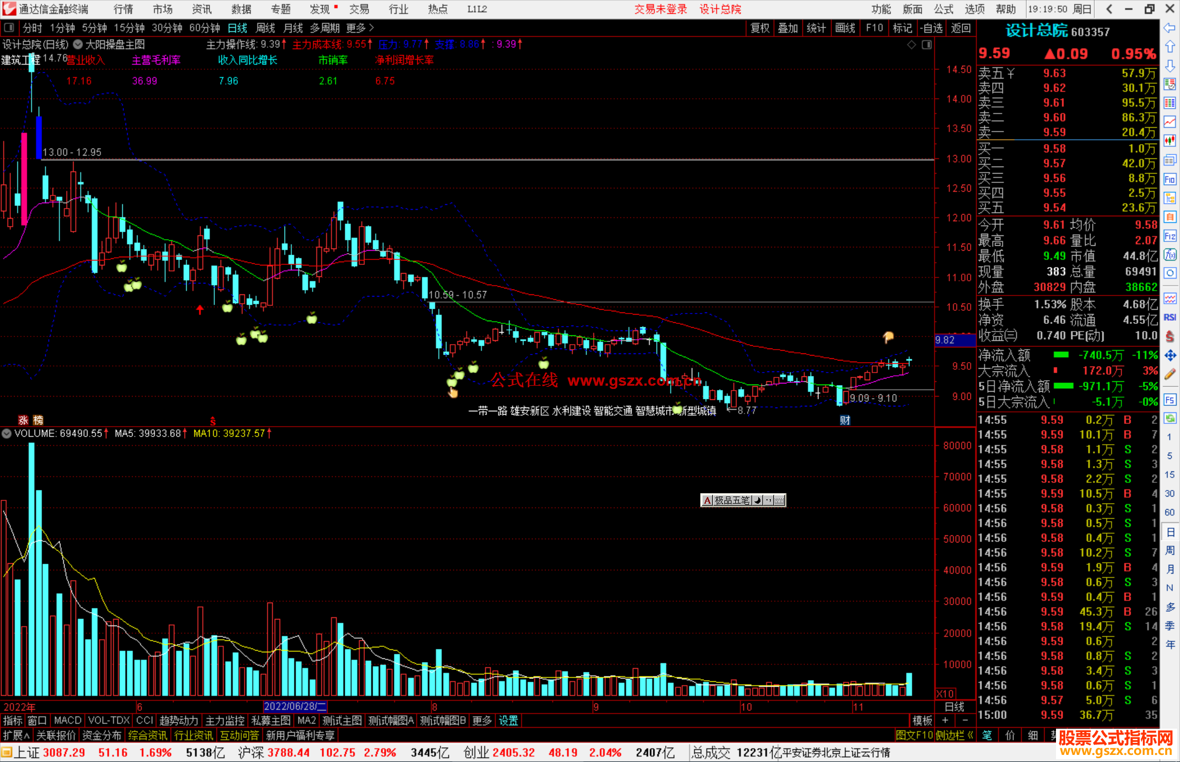Expand the 扩展 panel at bottom left
This screenshot has width=1180, height=762.
[16, 735]
